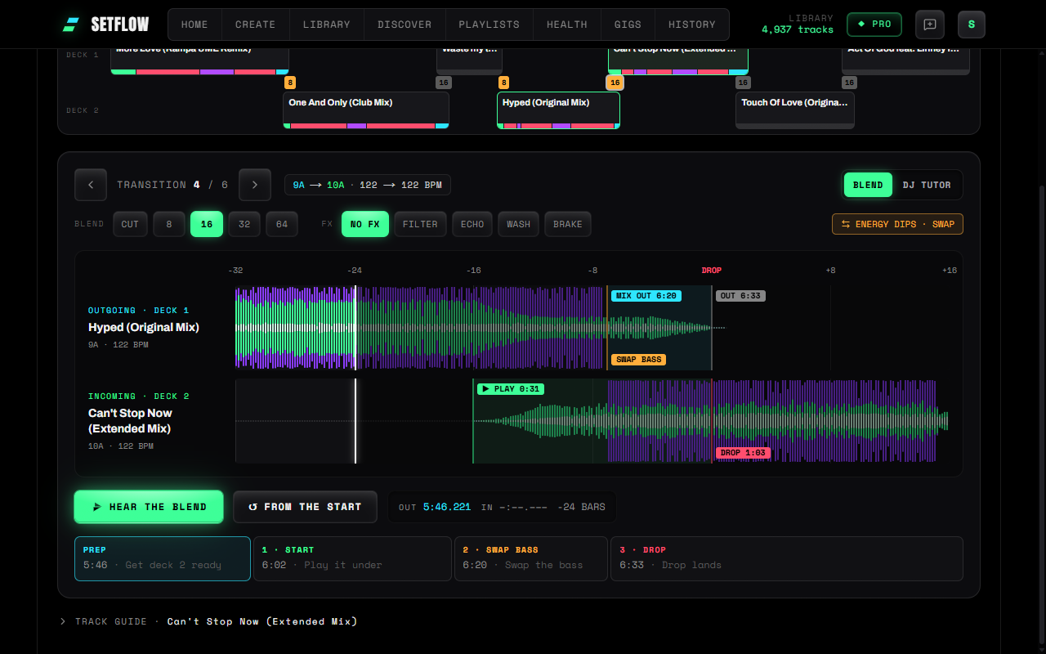Click the Energy Dips Swap badge
The height and width of the screenshot is (654, 1046).
(x=897, y=224)
